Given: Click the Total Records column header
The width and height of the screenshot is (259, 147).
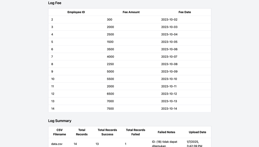Looking at the screenshot, I should tap(81, 132).
